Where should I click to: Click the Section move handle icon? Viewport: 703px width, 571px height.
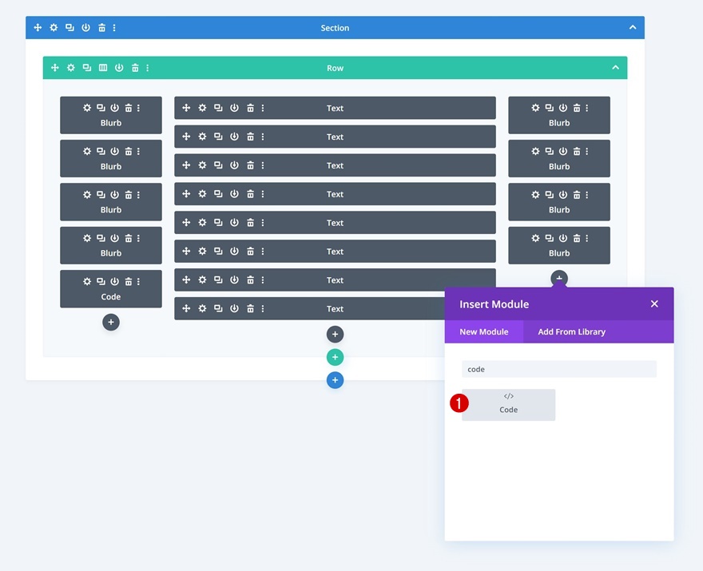point(38,28)
